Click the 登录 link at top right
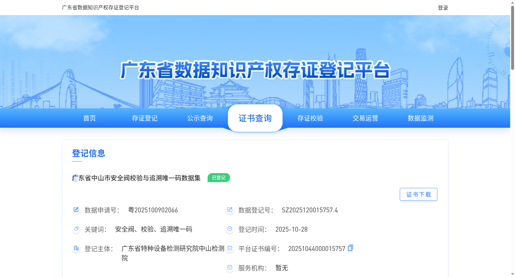 coord(443,8)
